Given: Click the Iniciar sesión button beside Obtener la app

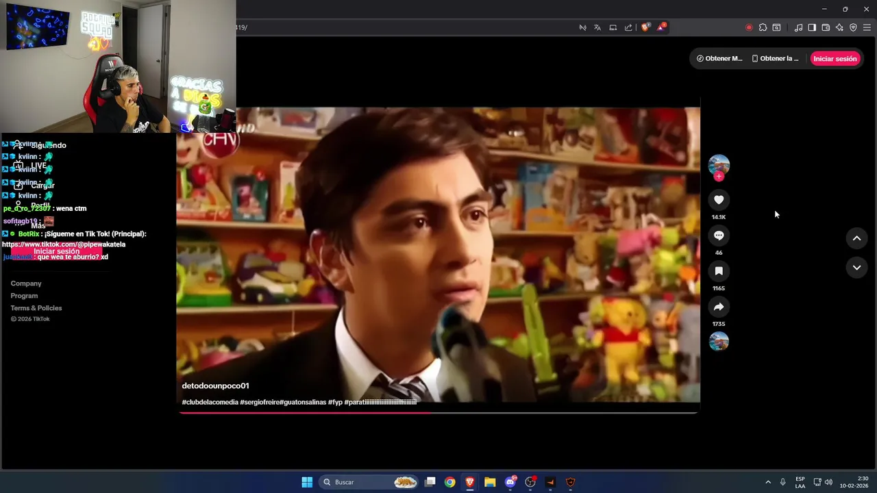Looking at the screenshot, I should (835, 59).
